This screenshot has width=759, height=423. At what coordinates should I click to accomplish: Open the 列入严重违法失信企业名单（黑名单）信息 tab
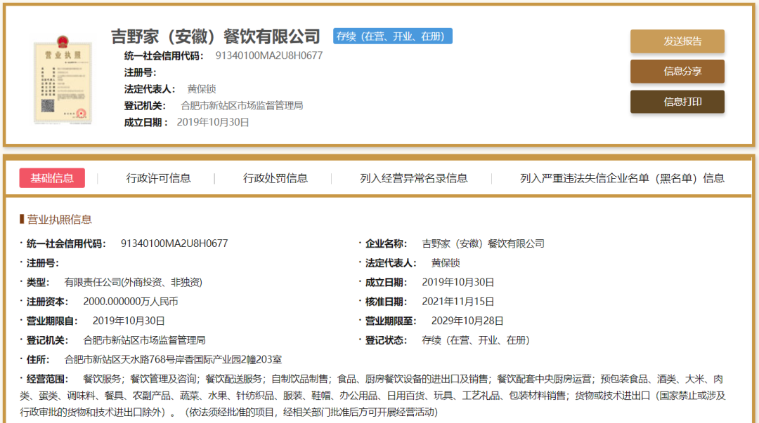(x=622, y=178)
